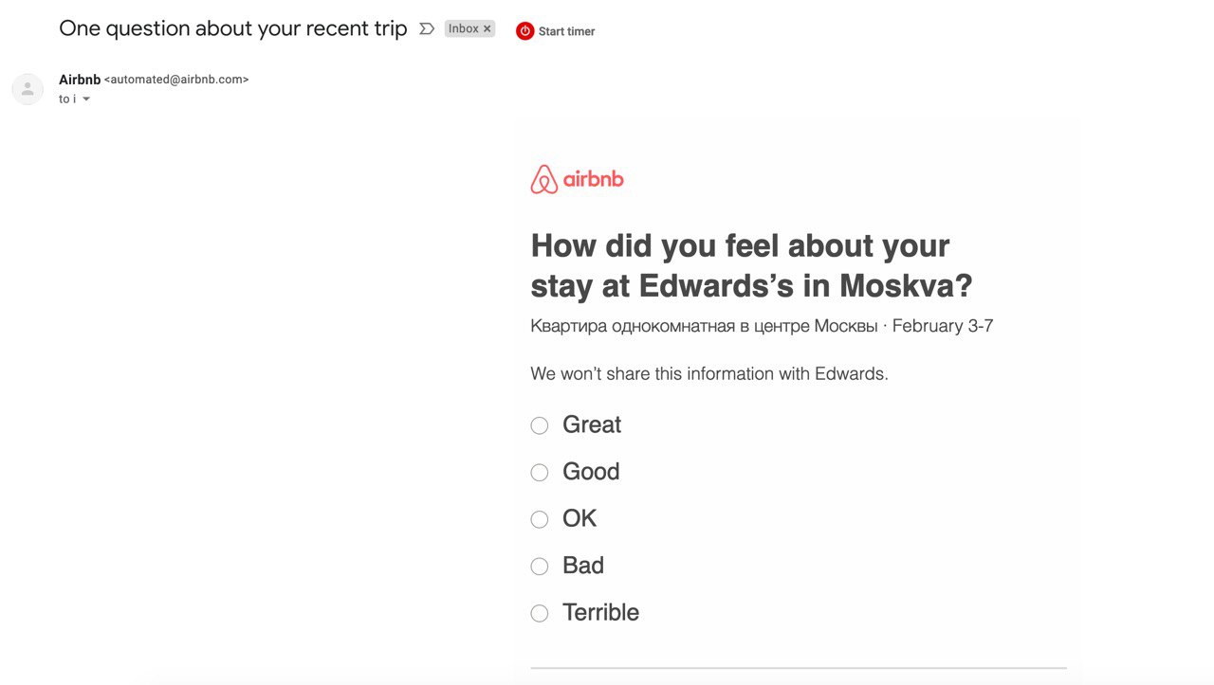The width and height of the screenshot is (1214, 685).
Task: Click the Start timer text button
Action: (566, 31)
